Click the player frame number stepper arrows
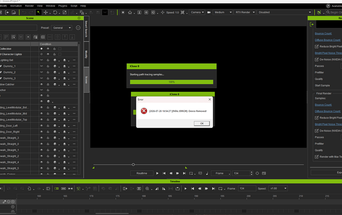 (x=251, y=173)
